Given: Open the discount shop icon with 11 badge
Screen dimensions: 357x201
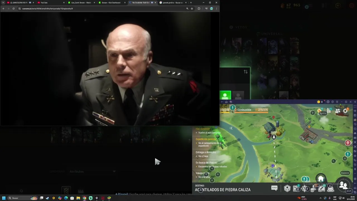Looking at the screenshot, I should pos(320,111).
